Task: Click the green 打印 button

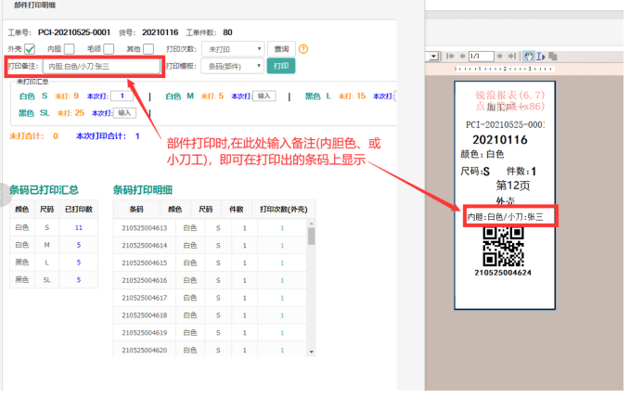Action: pos(279,66)
